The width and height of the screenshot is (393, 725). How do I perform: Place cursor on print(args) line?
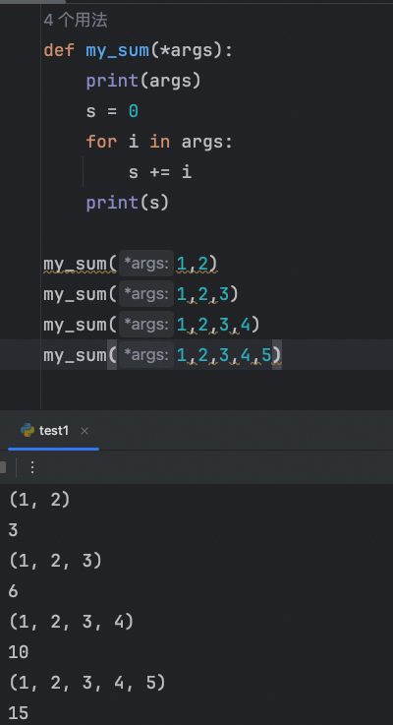click(143, 81)
